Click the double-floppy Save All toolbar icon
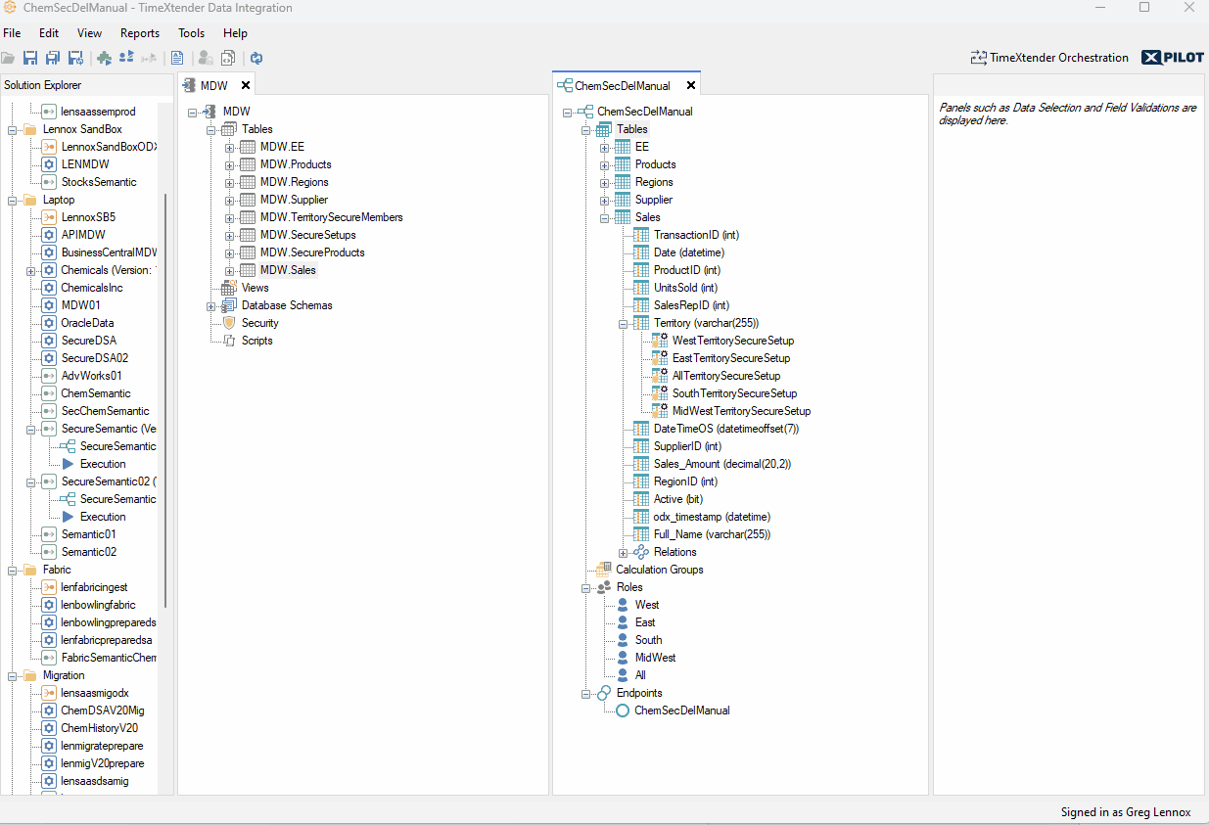 (x=53, y=58)
